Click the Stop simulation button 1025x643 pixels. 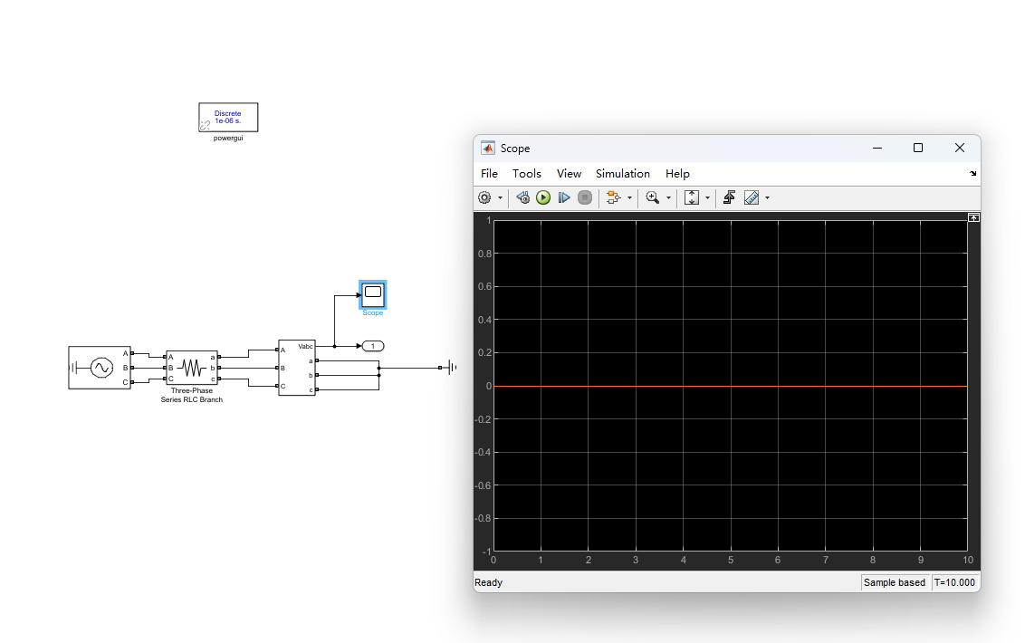tap(585, 197)
